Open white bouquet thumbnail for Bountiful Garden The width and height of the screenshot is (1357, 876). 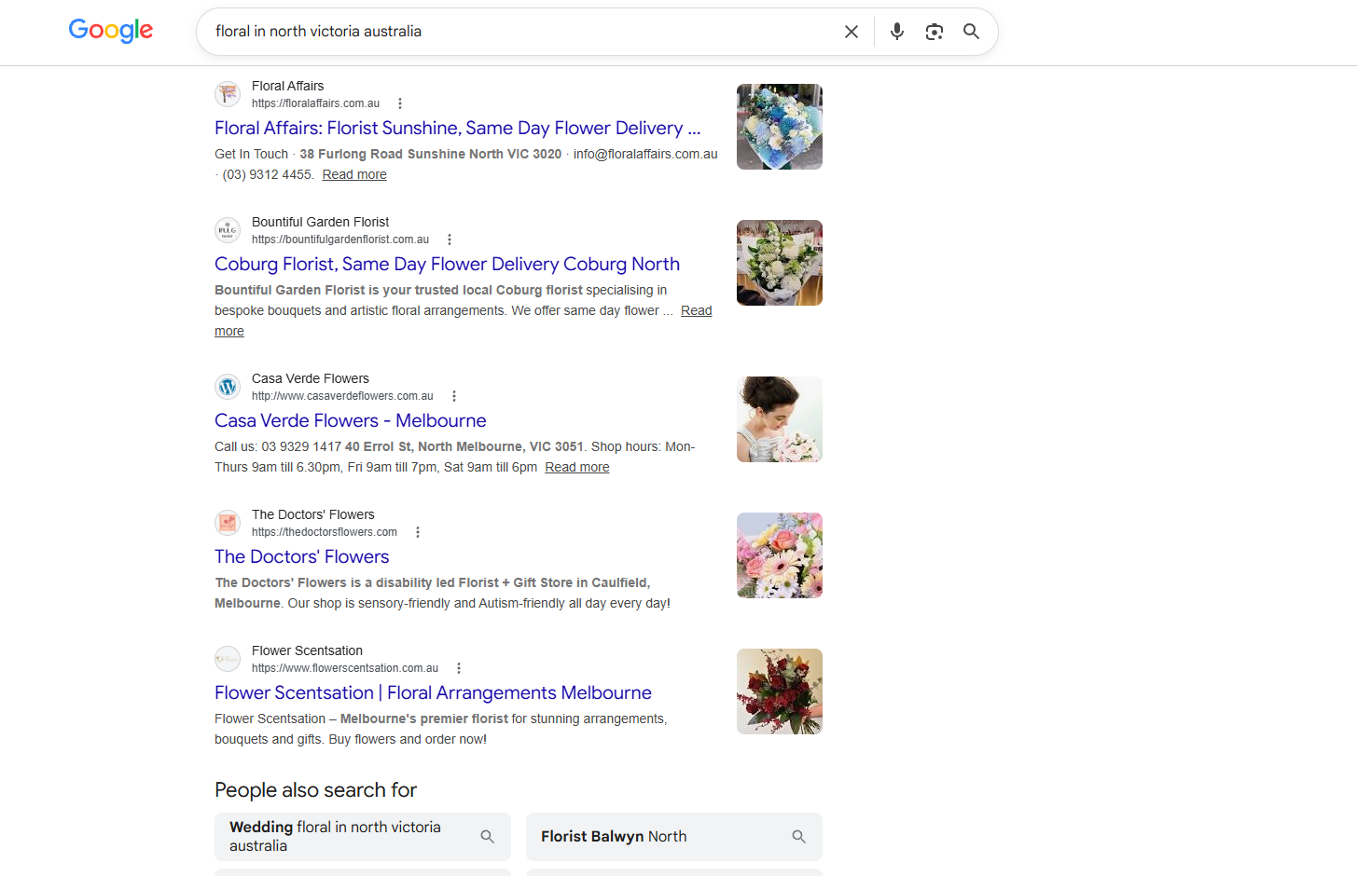coord(780,263)
